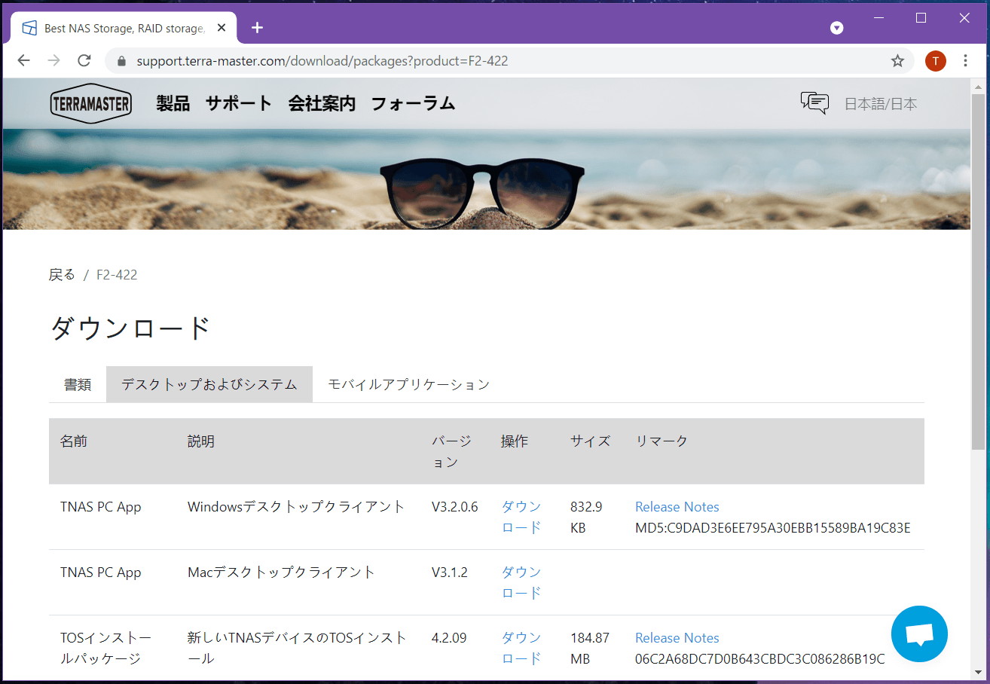This screenshot has width=990, height=684.
Task: Click the TerraMaster logo
Action: pyautogui.click(x=91, y=104)
